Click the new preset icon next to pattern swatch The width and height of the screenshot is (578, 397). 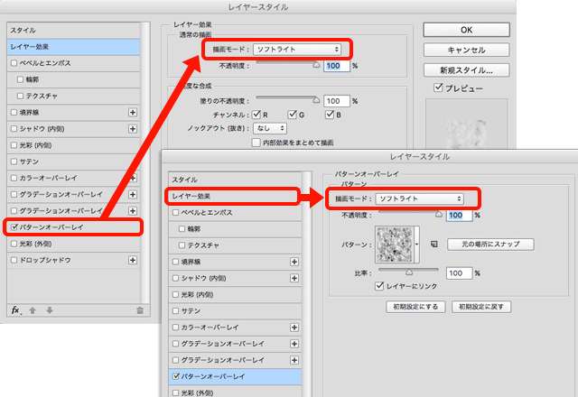pyautogui.click(x=433, y=244)
